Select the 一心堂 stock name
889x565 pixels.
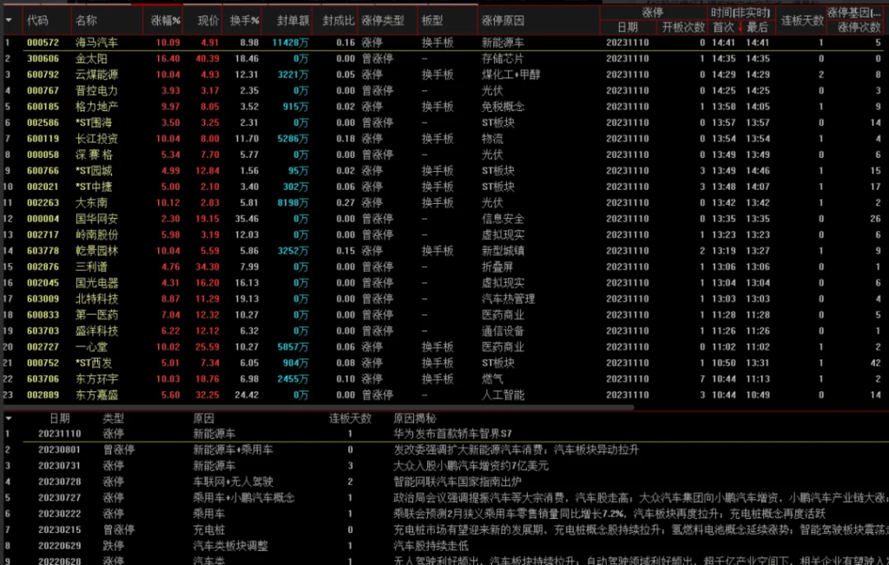[x=91, y=347]
